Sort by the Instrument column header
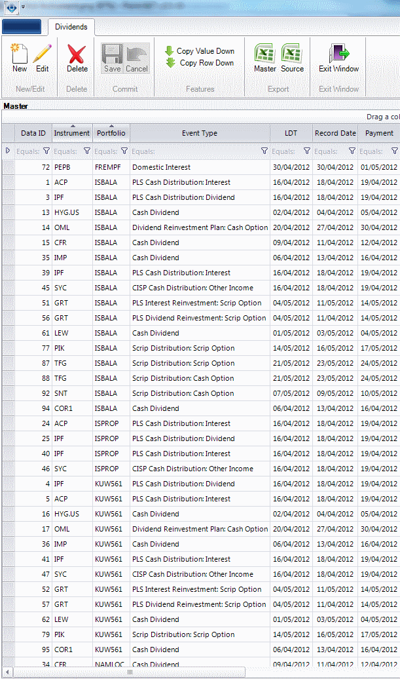This screenshot has height=679, width=400. (x=72, y=133)
